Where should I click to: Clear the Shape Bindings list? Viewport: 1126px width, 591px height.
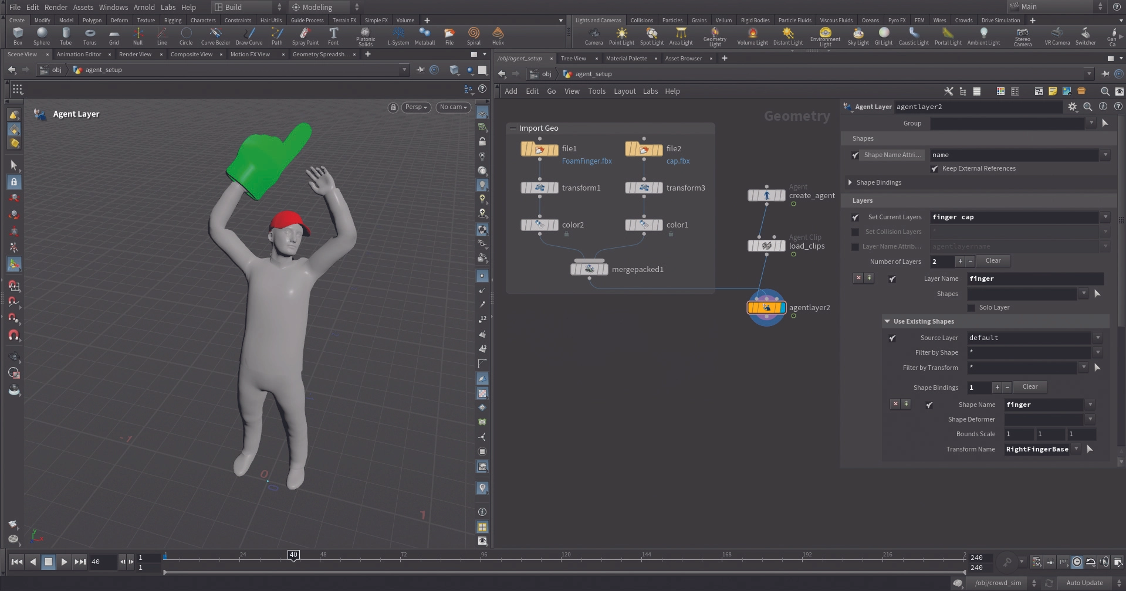pyautogui.click(x=1030, y=387)
